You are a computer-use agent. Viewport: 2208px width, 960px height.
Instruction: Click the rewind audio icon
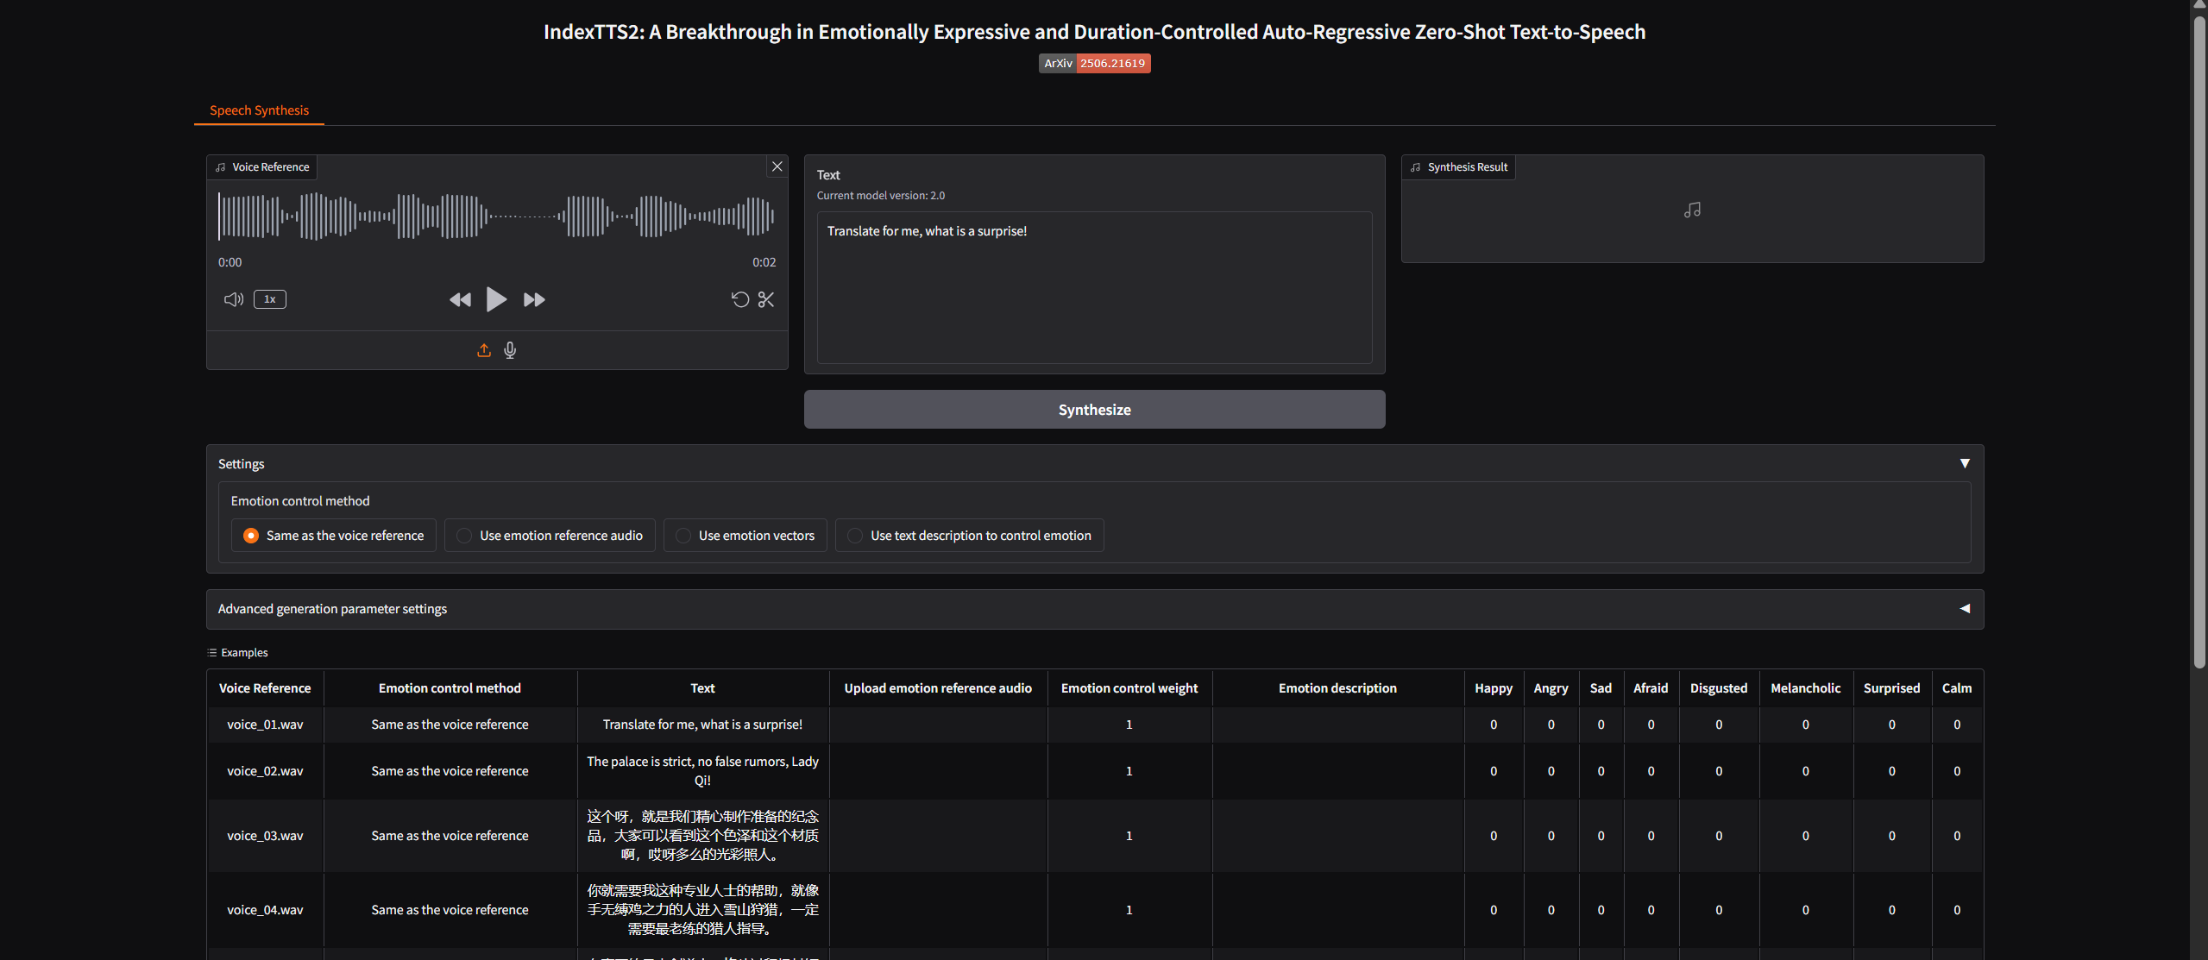point(460,299)
